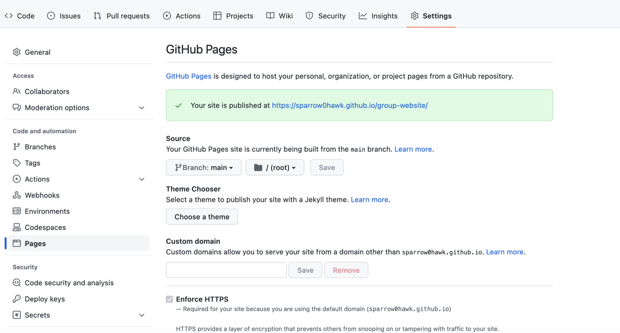Click the Code tab angle-brackets icon

click(9, 16)
